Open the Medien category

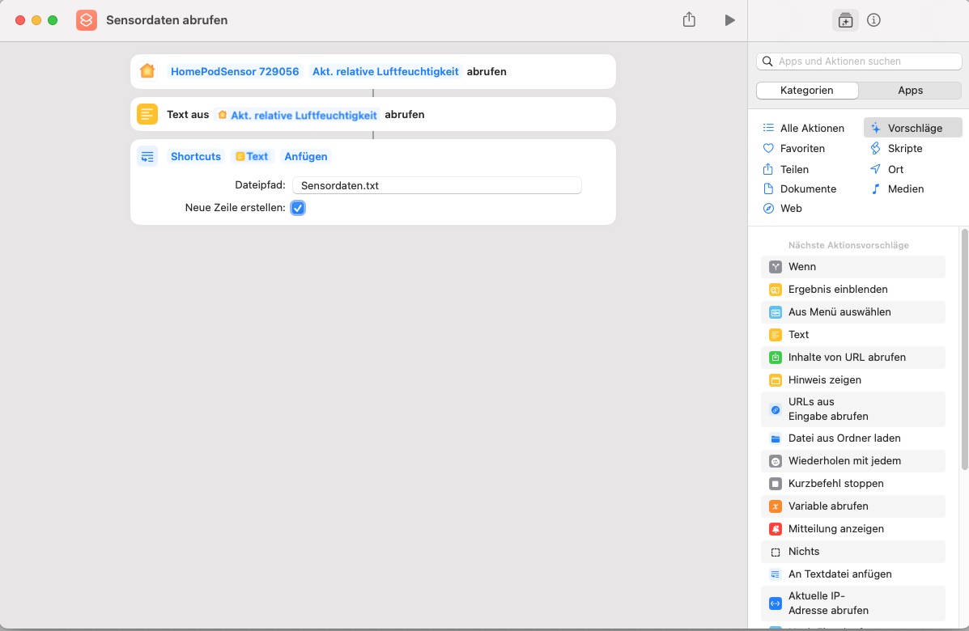[897, 189]
